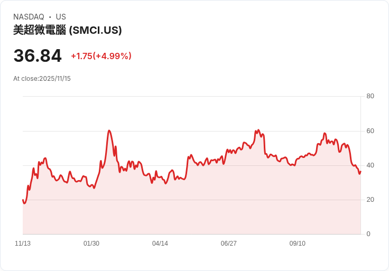Click the 0 label on the price axis
This screenshot has height=271, width=389.
pyautogui.click(x=368, y=234)
